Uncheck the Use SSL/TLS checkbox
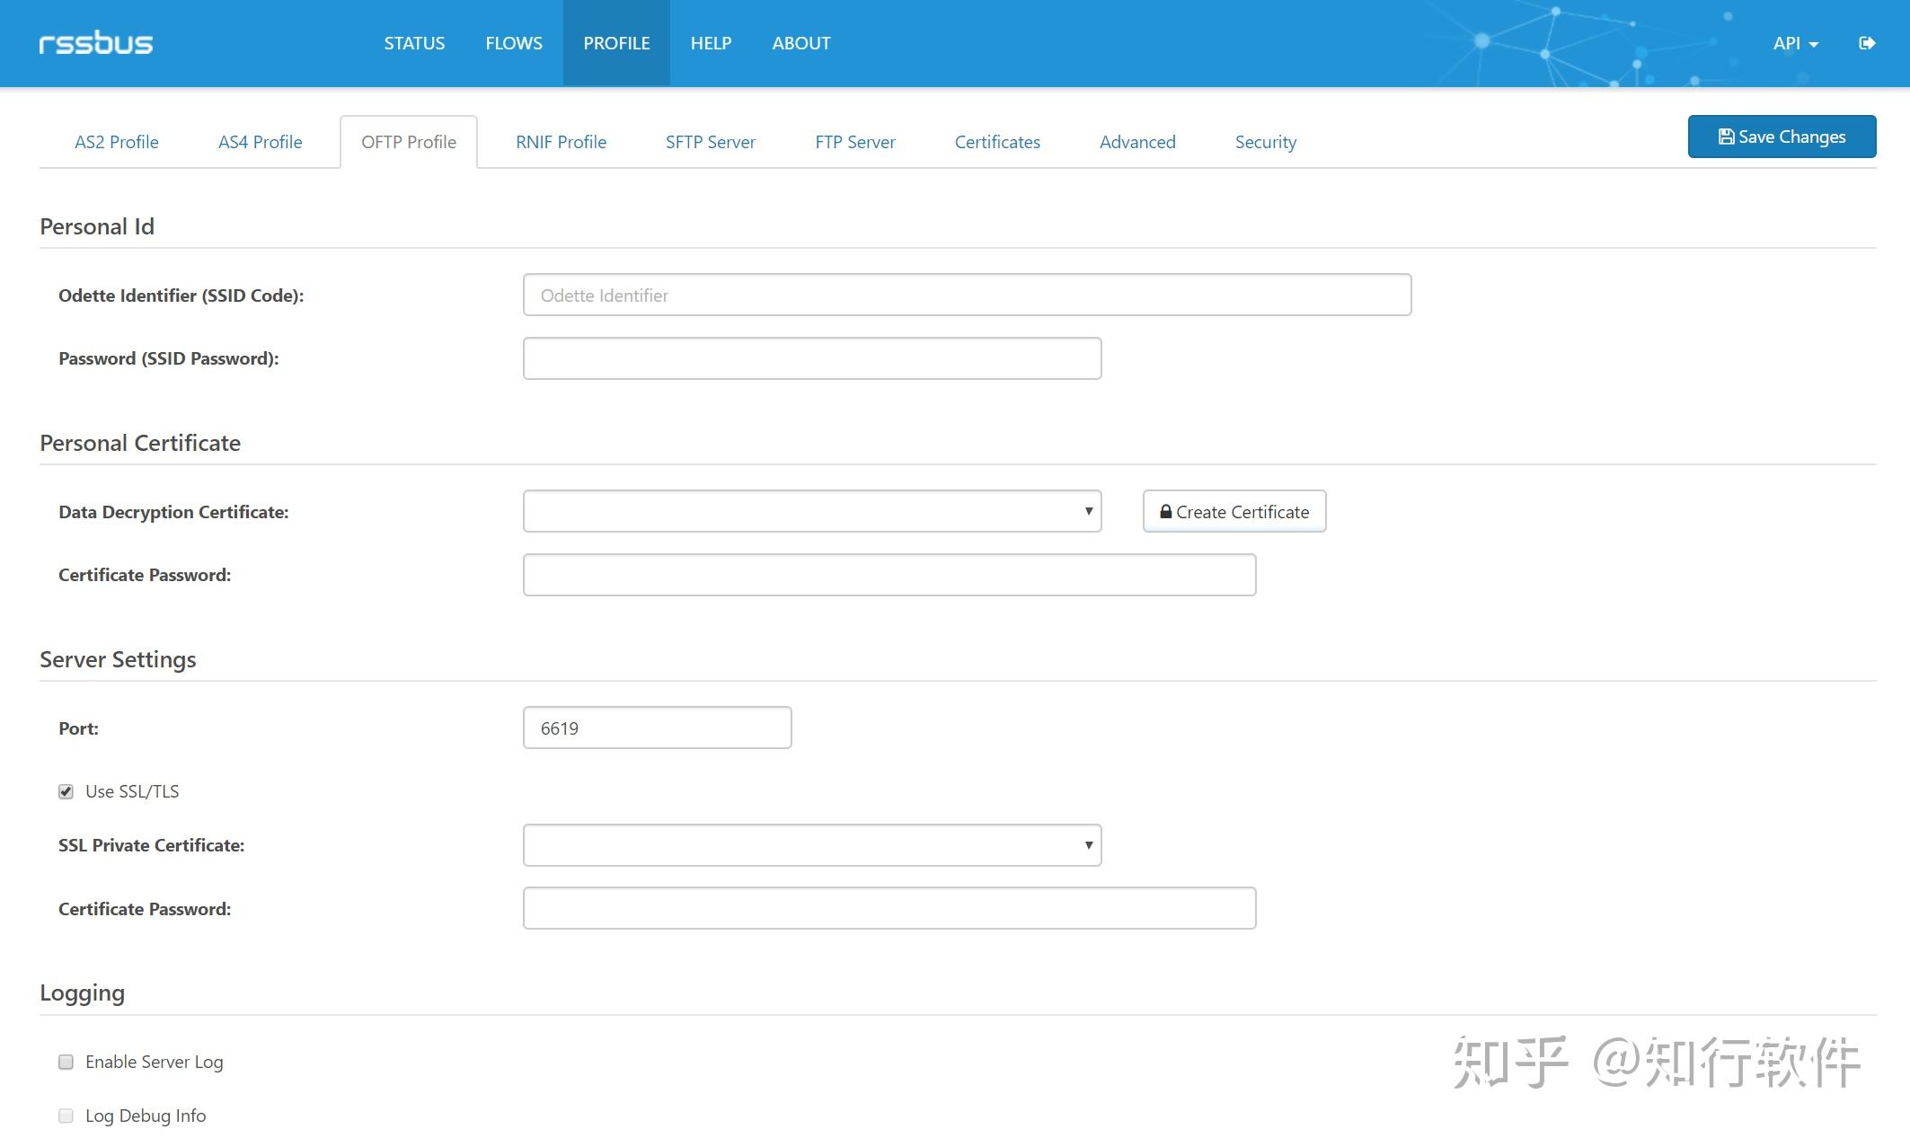The height and width of the screenshot is (1138, 1910). [66, 791]
